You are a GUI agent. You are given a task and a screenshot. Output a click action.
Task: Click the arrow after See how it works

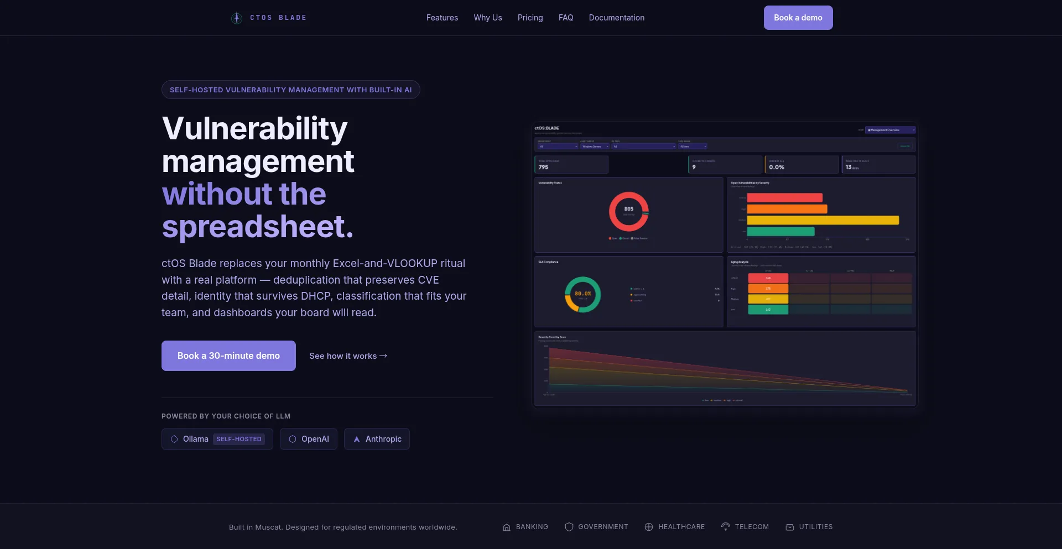(x=383, y=356)
